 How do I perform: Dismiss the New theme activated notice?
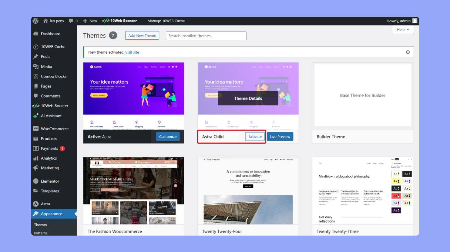pos(408,52)
